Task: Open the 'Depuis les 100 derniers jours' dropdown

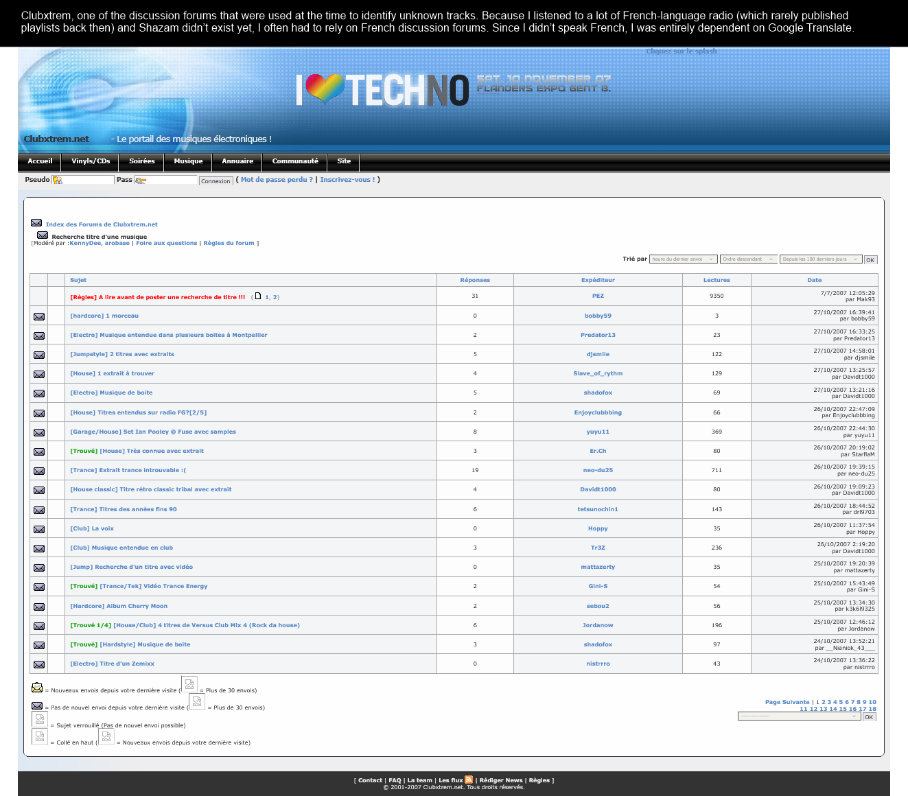Action: 820,259
